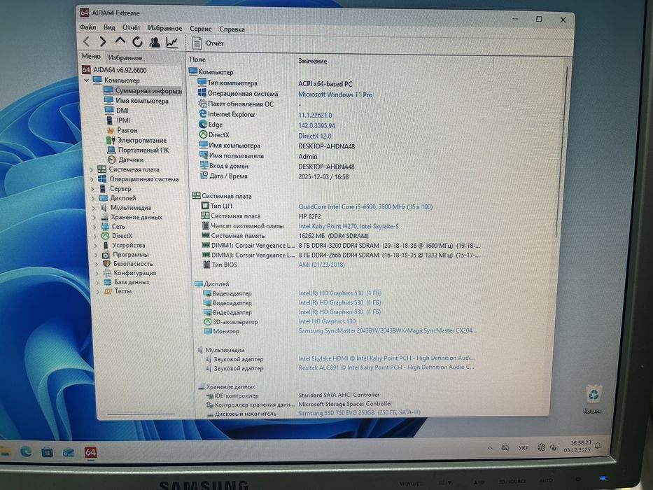Image resolution: width=653 pixels, height=490 pixels.
Task: Expand the Хранение данных tree node
Action: (94, 217)
